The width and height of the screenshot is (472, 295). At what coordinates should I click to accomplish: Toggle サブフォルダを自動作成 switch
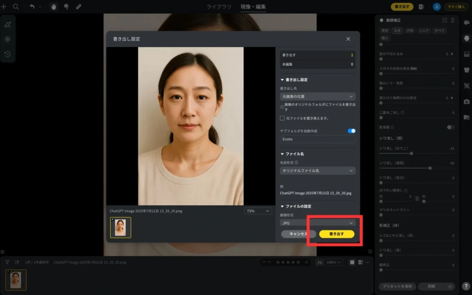pos(352,131)
